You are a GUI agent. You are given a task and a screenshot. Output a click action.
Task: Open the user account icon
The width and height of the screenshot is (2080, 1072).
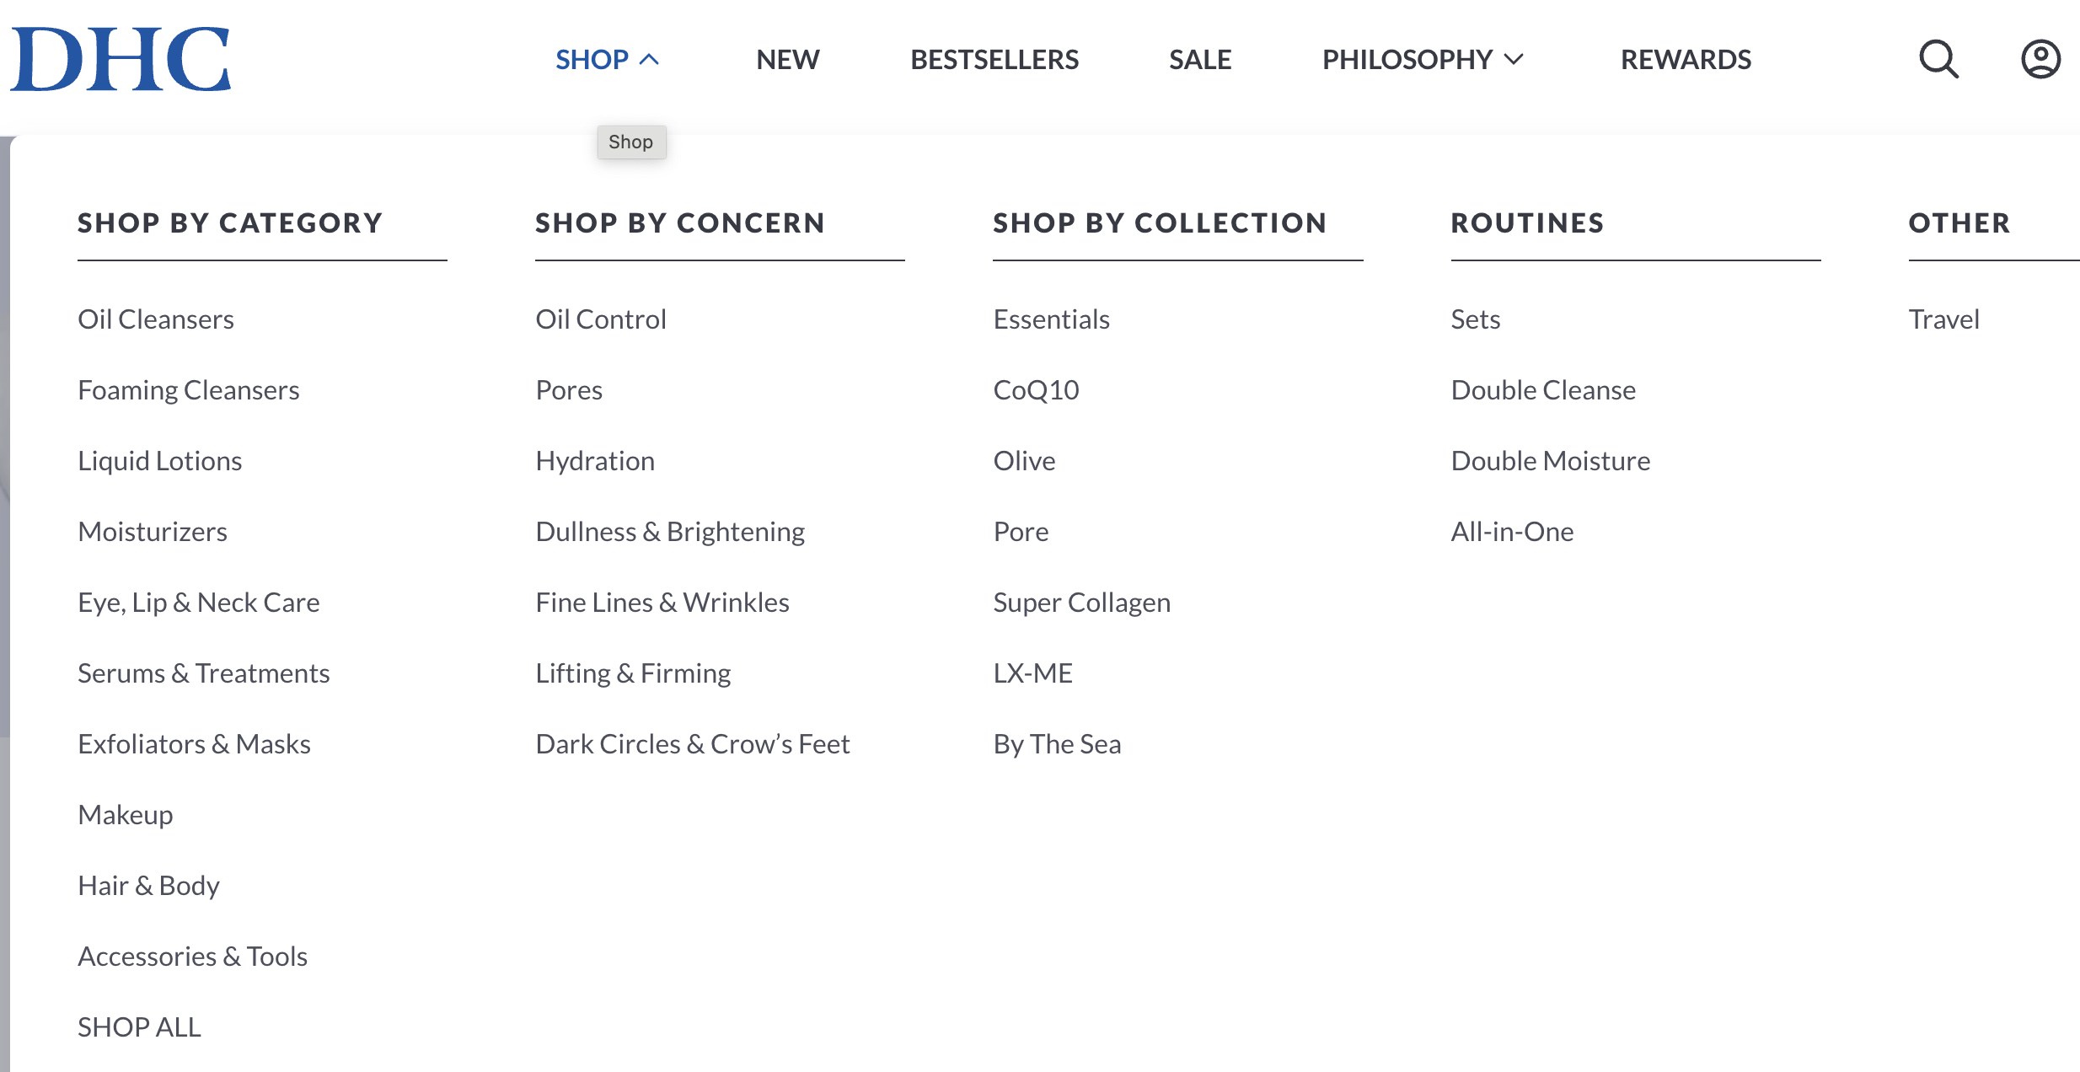pyautogui.click(x=2040, y=59)
